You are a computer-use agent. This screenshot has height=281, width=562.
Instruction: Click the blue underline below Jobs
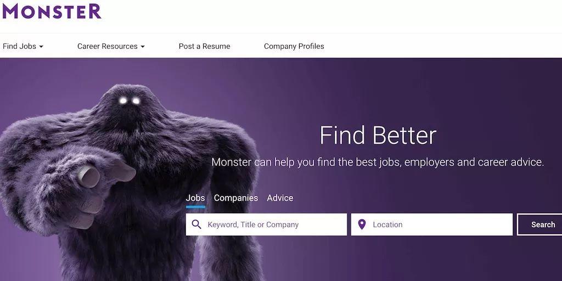pos(195,207)
